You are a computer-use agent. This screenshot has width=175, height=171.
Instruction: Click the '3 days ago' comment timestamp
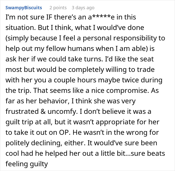pyautogui.click(x=83, y=8)
